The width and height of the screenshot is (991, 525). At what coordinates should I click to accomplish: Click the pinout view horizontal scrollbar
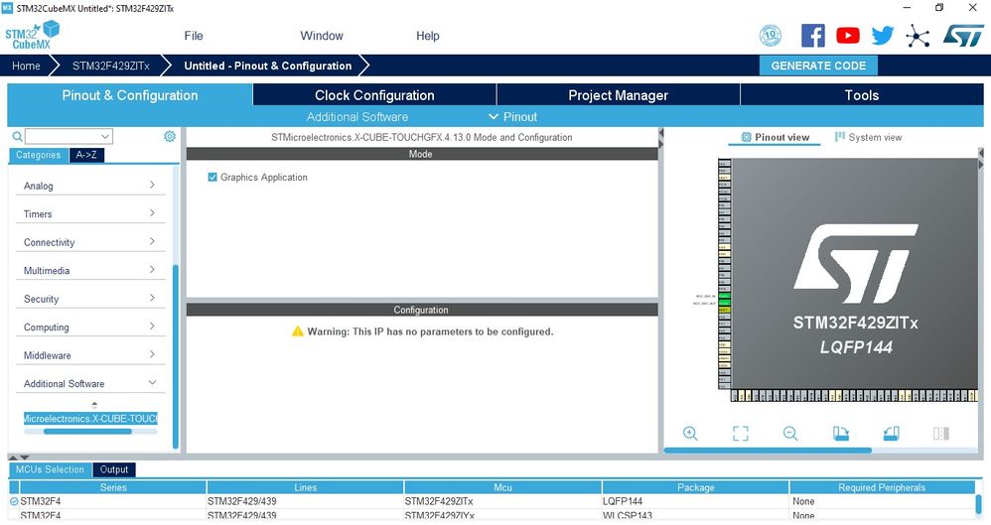tap(768, 450)
